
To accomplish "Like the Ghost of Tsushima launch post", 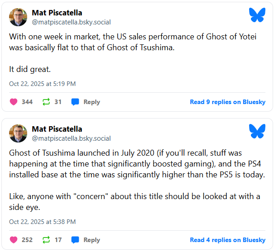I will [x=13, y=240].
